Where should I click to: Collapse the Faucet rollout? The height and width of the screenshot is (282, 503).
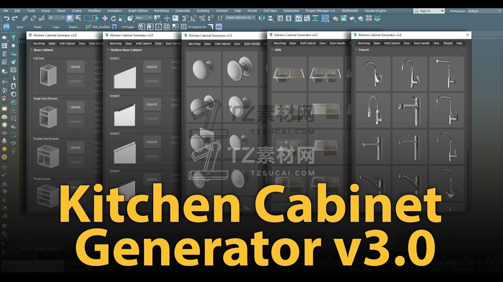point(356,50)
